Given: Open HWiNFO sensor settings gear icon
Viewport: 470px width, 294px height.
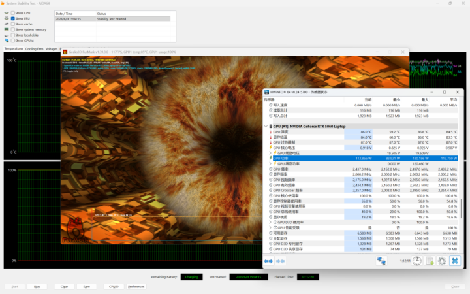Looking at the screenshot, I should (x=442, y=261).
